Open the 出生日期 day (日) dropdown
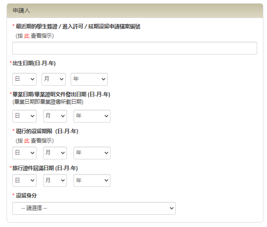 pos(24,79)
